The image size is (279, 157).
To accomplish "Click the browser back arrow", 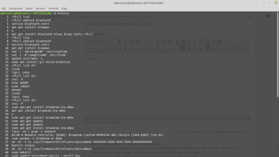I will 4,16.
